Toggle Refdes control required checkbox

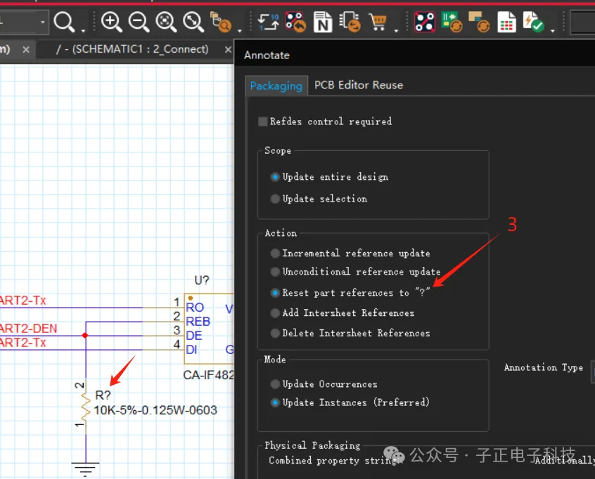[262, 122]
